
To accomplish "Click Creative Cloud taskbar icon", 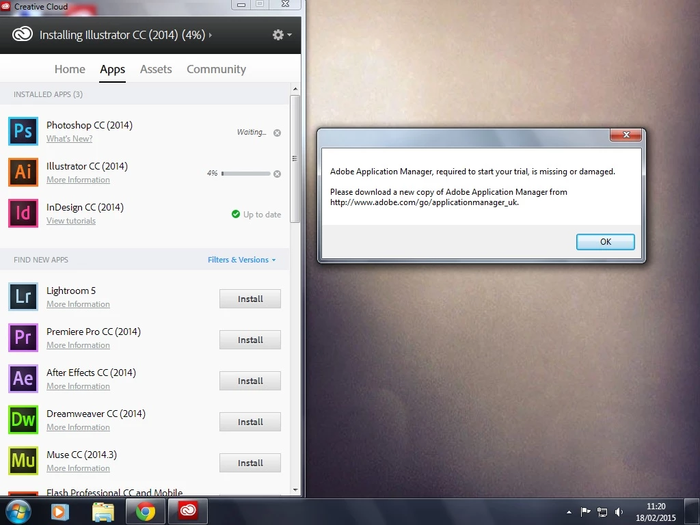I will coord(188,511).
